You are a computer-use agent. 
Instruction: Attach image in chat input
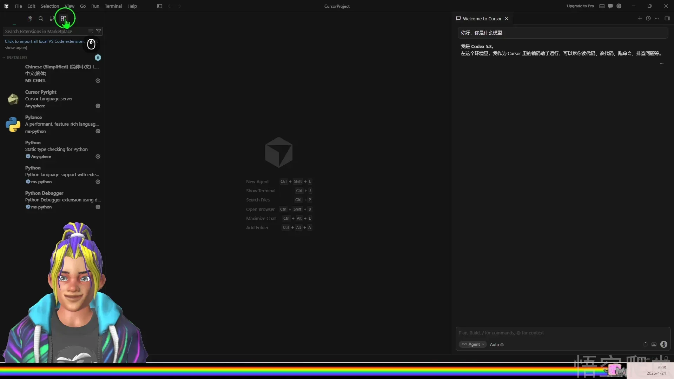tap(654, 344)
